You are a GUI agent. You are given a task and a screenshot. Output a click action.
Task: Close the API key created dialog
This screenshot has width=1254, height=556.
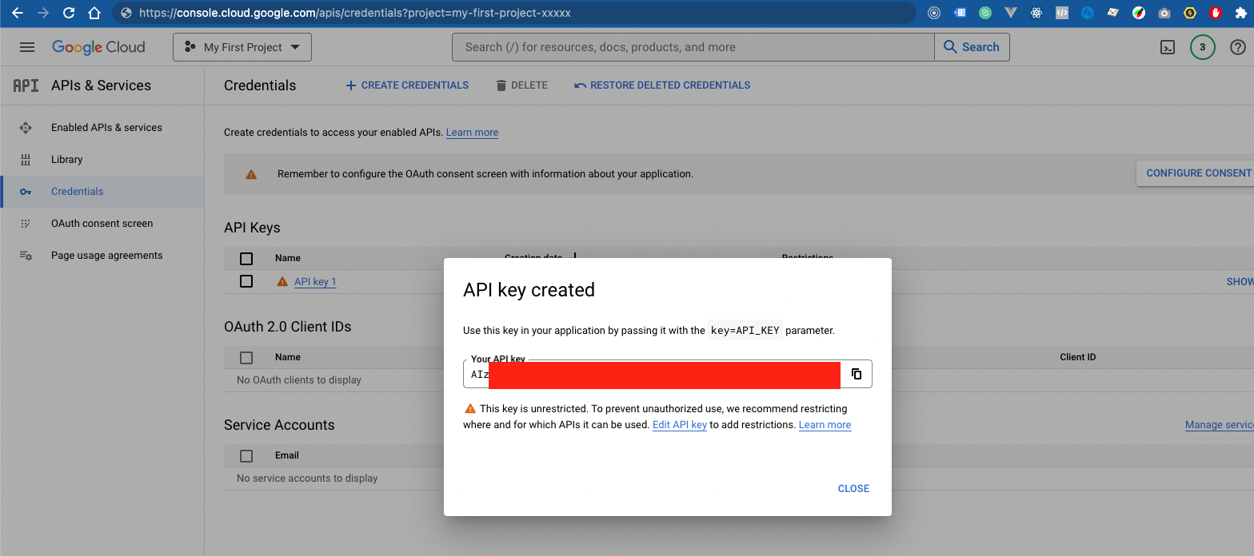point(853,488)
